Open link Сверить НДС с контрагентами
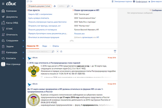The width and height of the screenshot is (162, 108). pyautogui.click(x=40, y=14)
